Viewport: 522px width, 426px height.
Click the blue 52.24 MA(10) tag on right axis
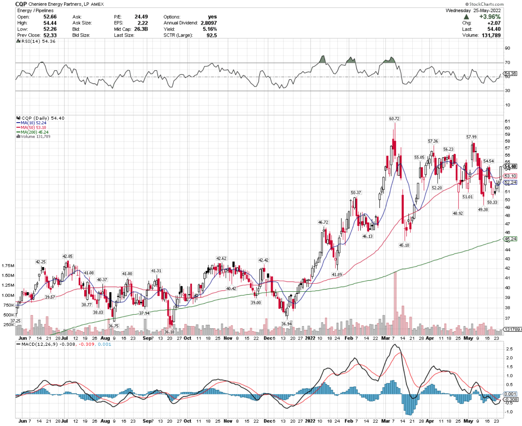pyautogui.click(x=510, y=182)
